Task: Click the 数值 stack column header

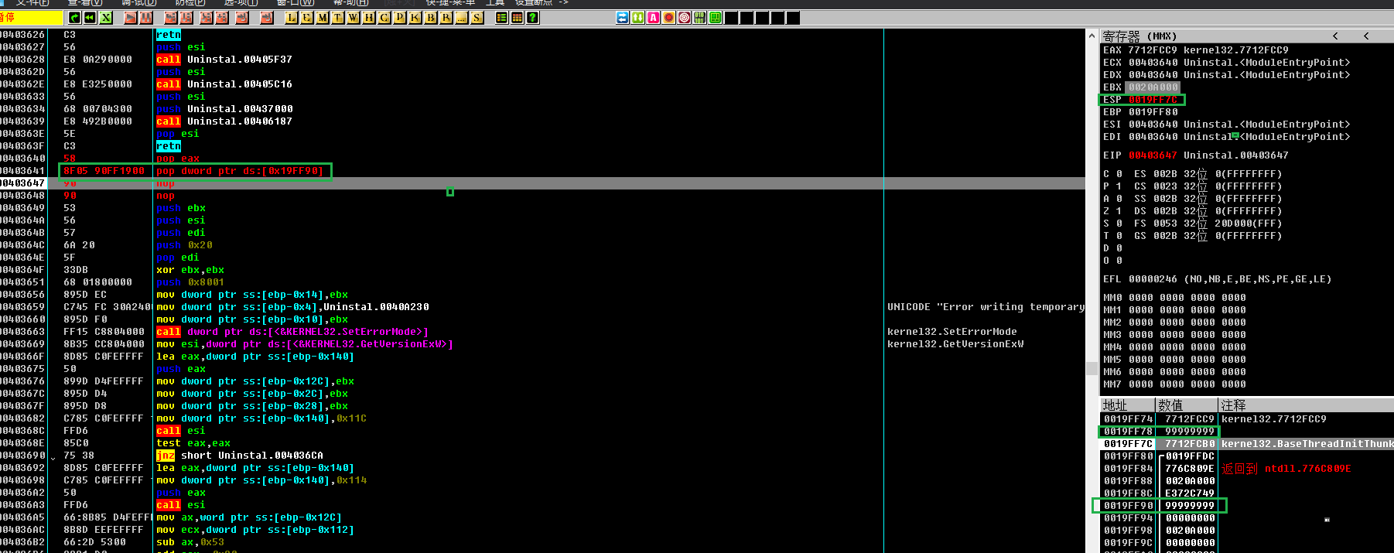Action: [1187, 405]
